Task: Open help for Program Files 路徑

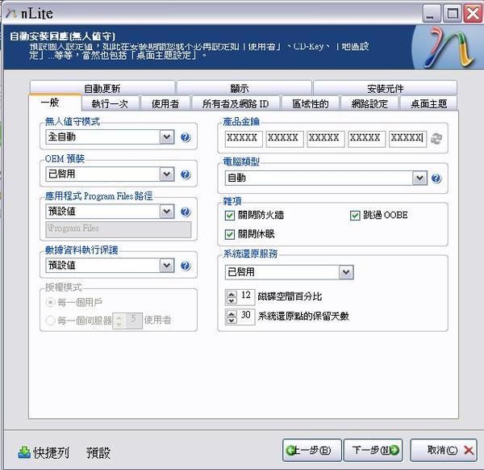Action: [186, 212]
